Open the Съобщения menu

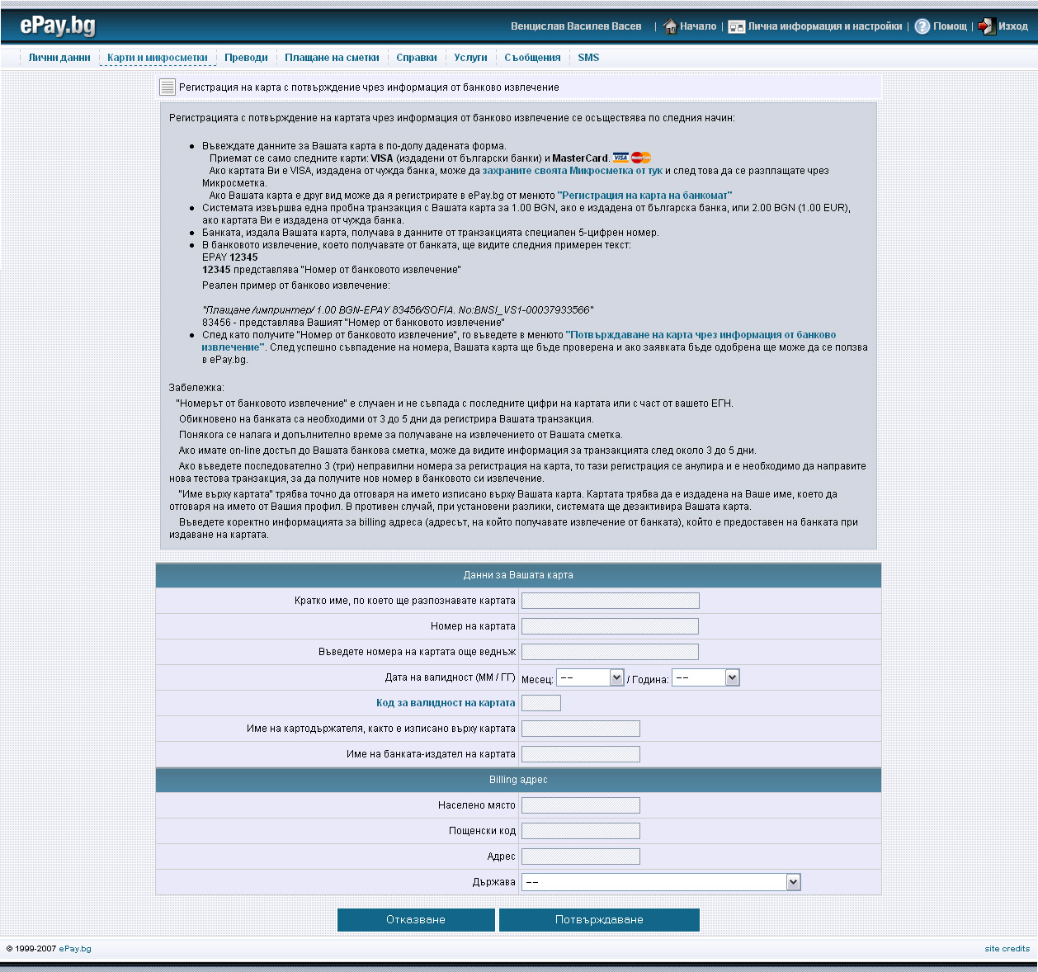point(532,58)
